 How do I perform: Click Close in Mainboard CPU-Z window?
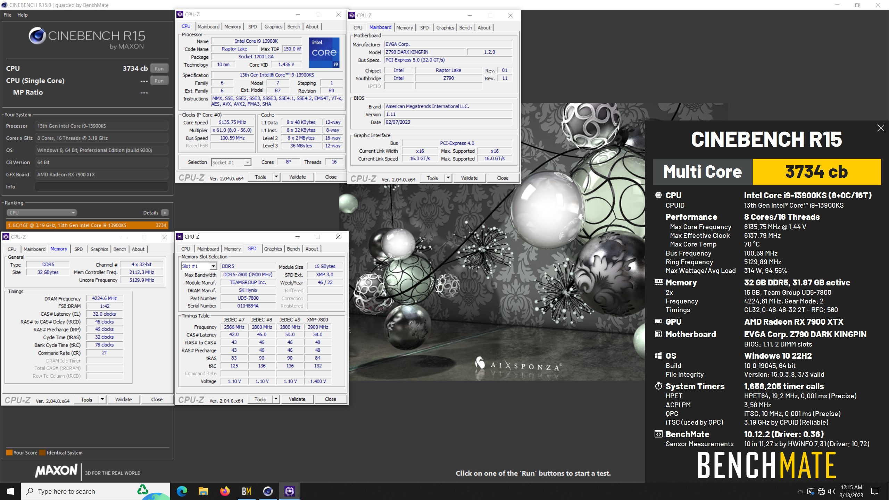pos(502,178)
